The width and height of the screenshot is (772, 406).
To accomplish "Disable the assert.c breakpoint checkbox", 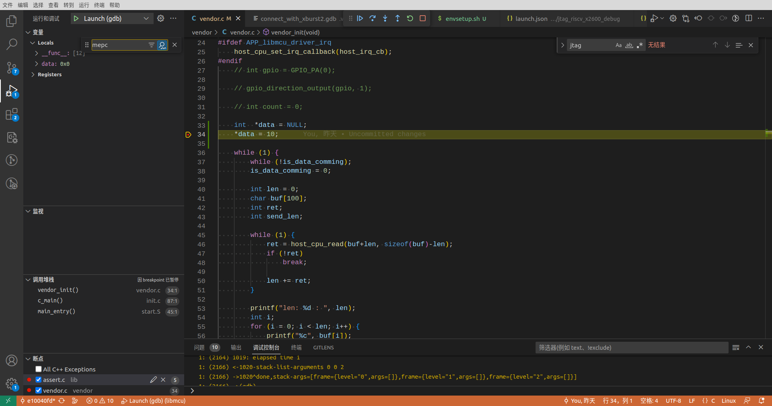I will 39,380.
